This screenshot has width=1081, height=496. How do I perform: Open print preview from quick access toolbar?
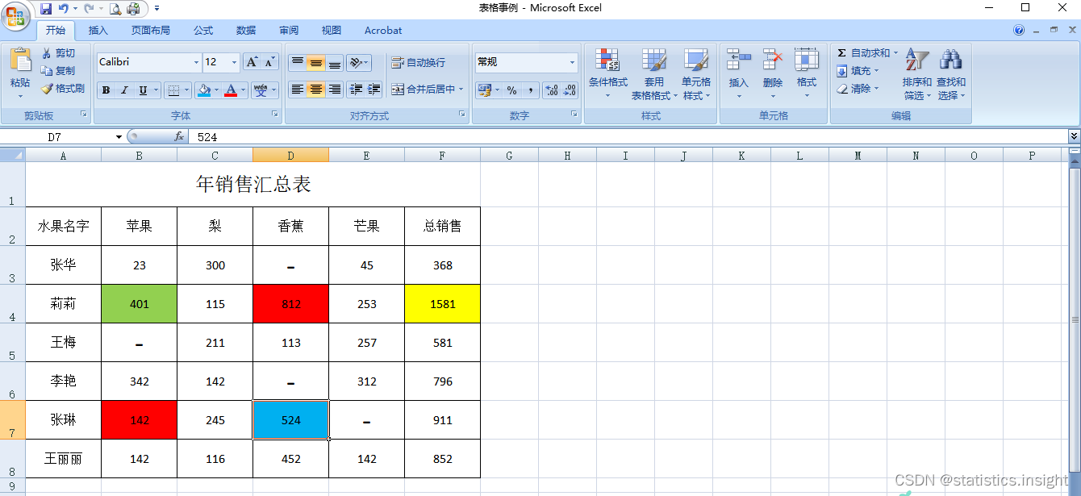(115, 9)
